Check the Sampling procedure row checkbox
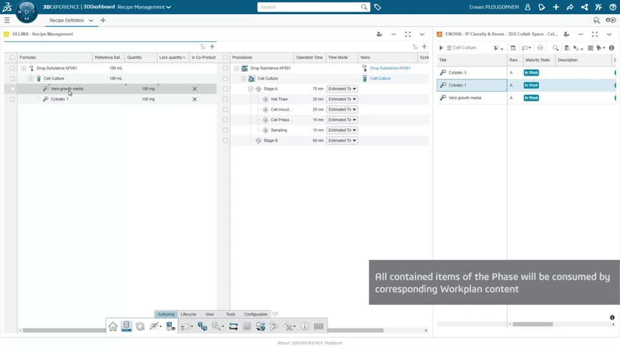 225,130
